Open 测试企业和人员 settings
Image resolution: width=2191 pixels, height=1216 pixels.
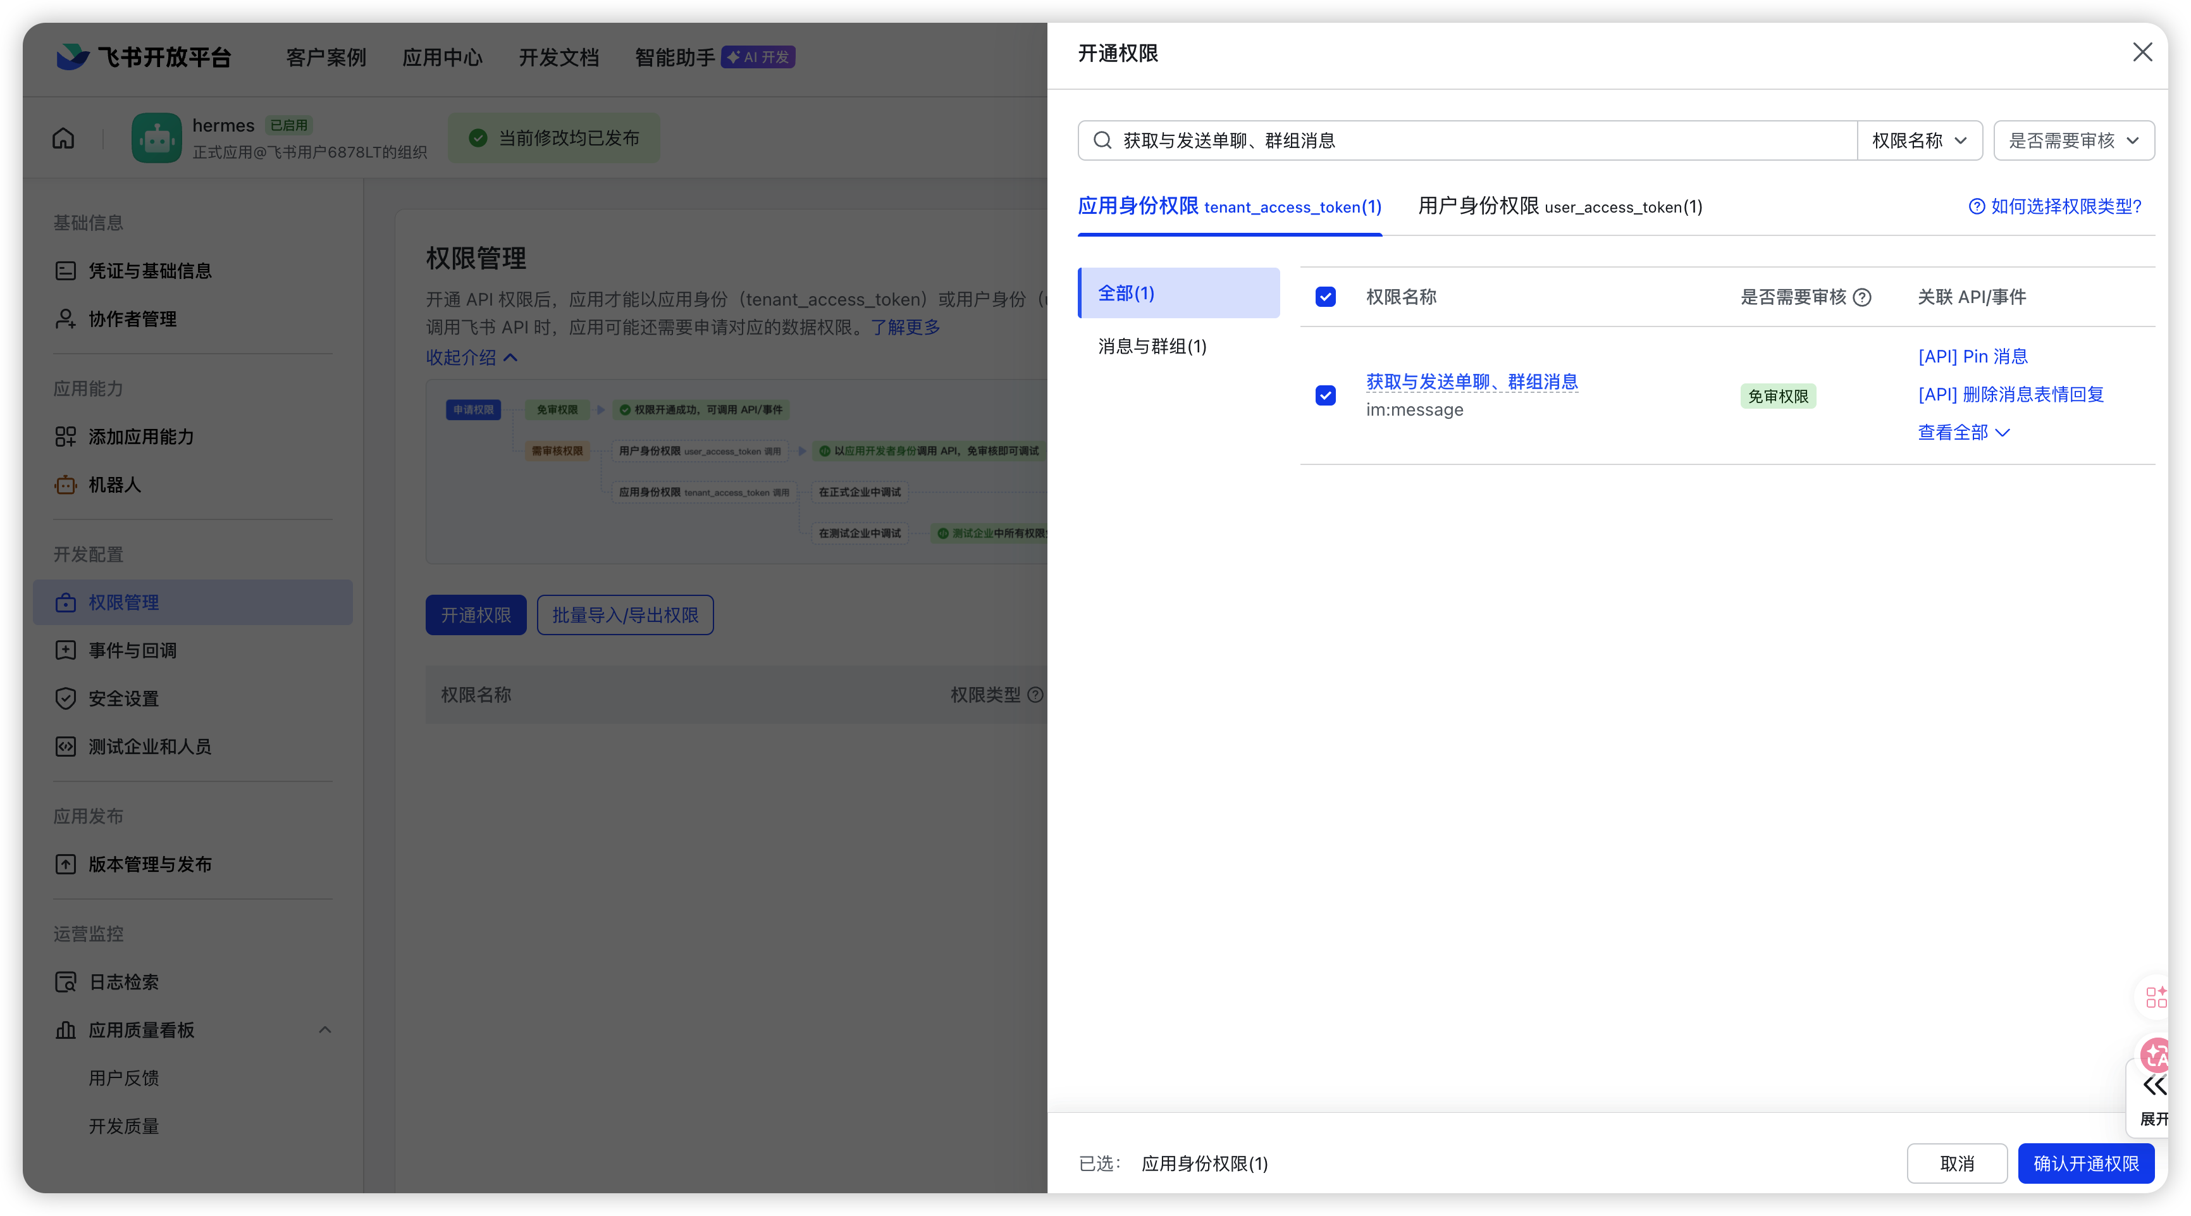150,747
